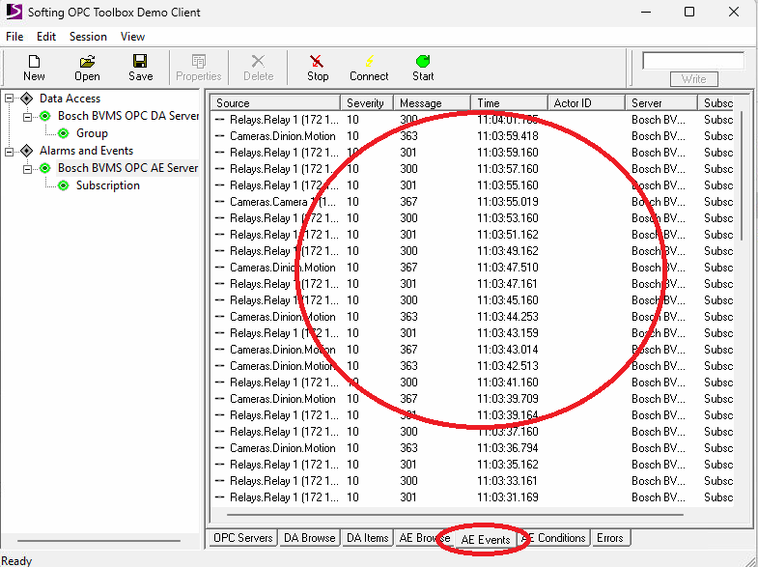This screenshot has width=758, height=567.
Task: Collapse the Data Access tree node
Action: pyautogui.click(x=10, y=99)
